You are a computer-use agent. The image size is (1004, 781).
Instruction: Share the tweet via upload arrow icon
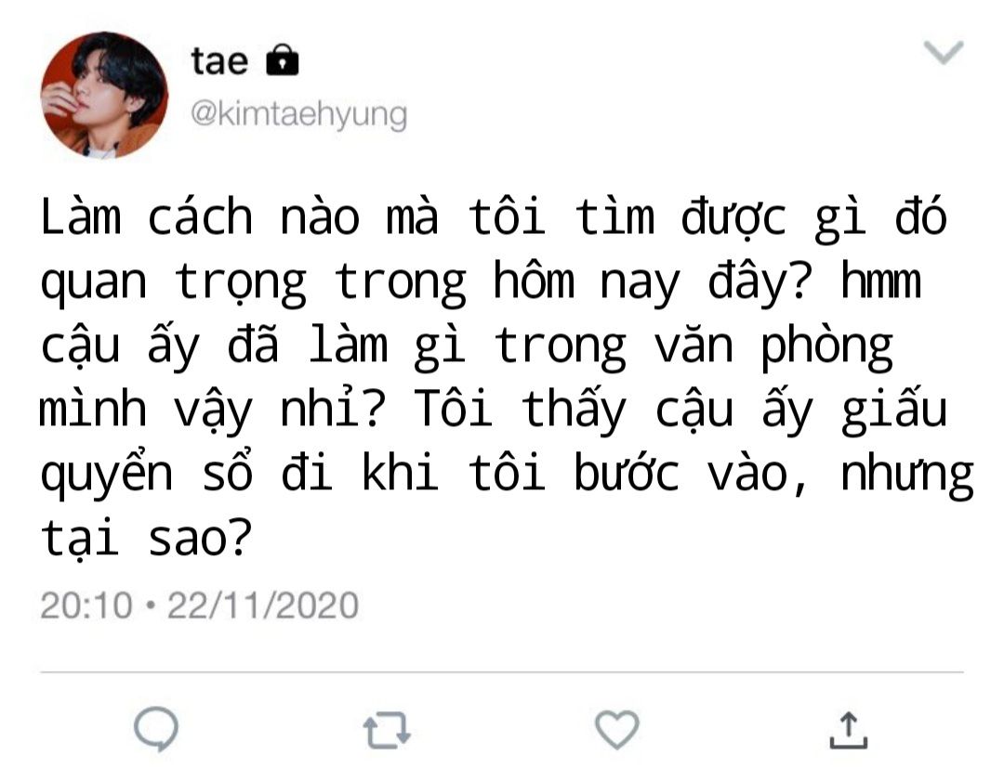pos(849,730)
